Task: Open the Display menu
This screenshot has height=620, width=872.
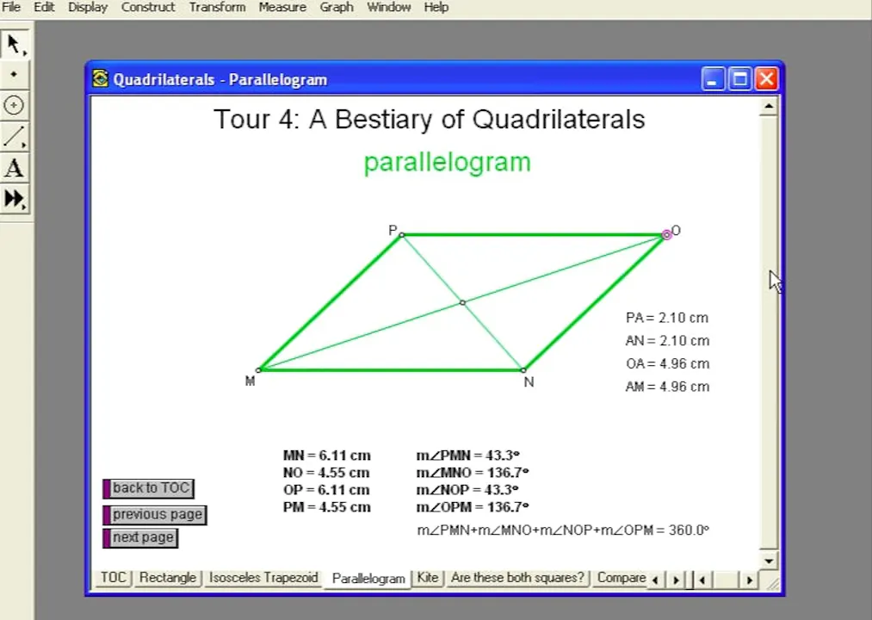Action: (x=88, y=7)
